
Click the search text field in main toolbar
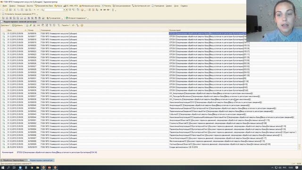(x=54, y=10)
